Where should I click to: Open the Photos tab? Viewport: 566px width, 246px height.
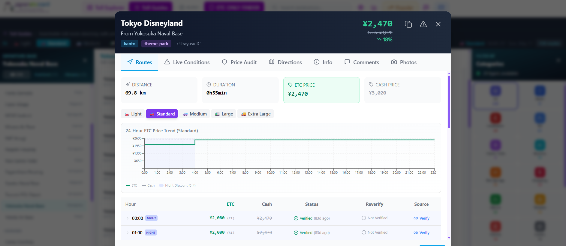[404, 62]
